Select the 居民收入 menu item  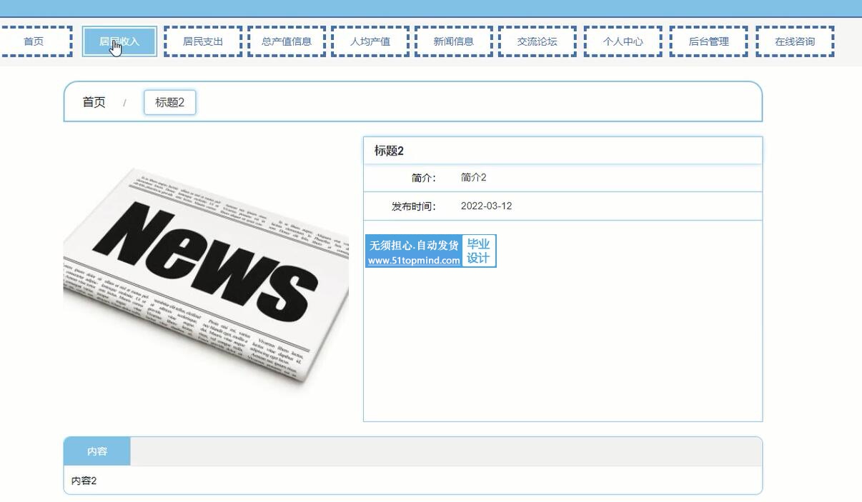click(x=119, y=41)
